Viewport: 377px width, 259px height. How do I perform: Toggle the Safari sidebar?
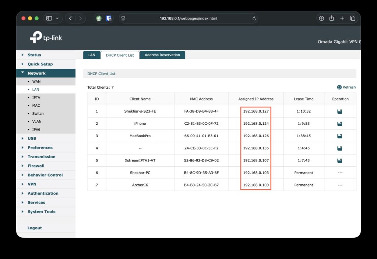click(49, 18)
